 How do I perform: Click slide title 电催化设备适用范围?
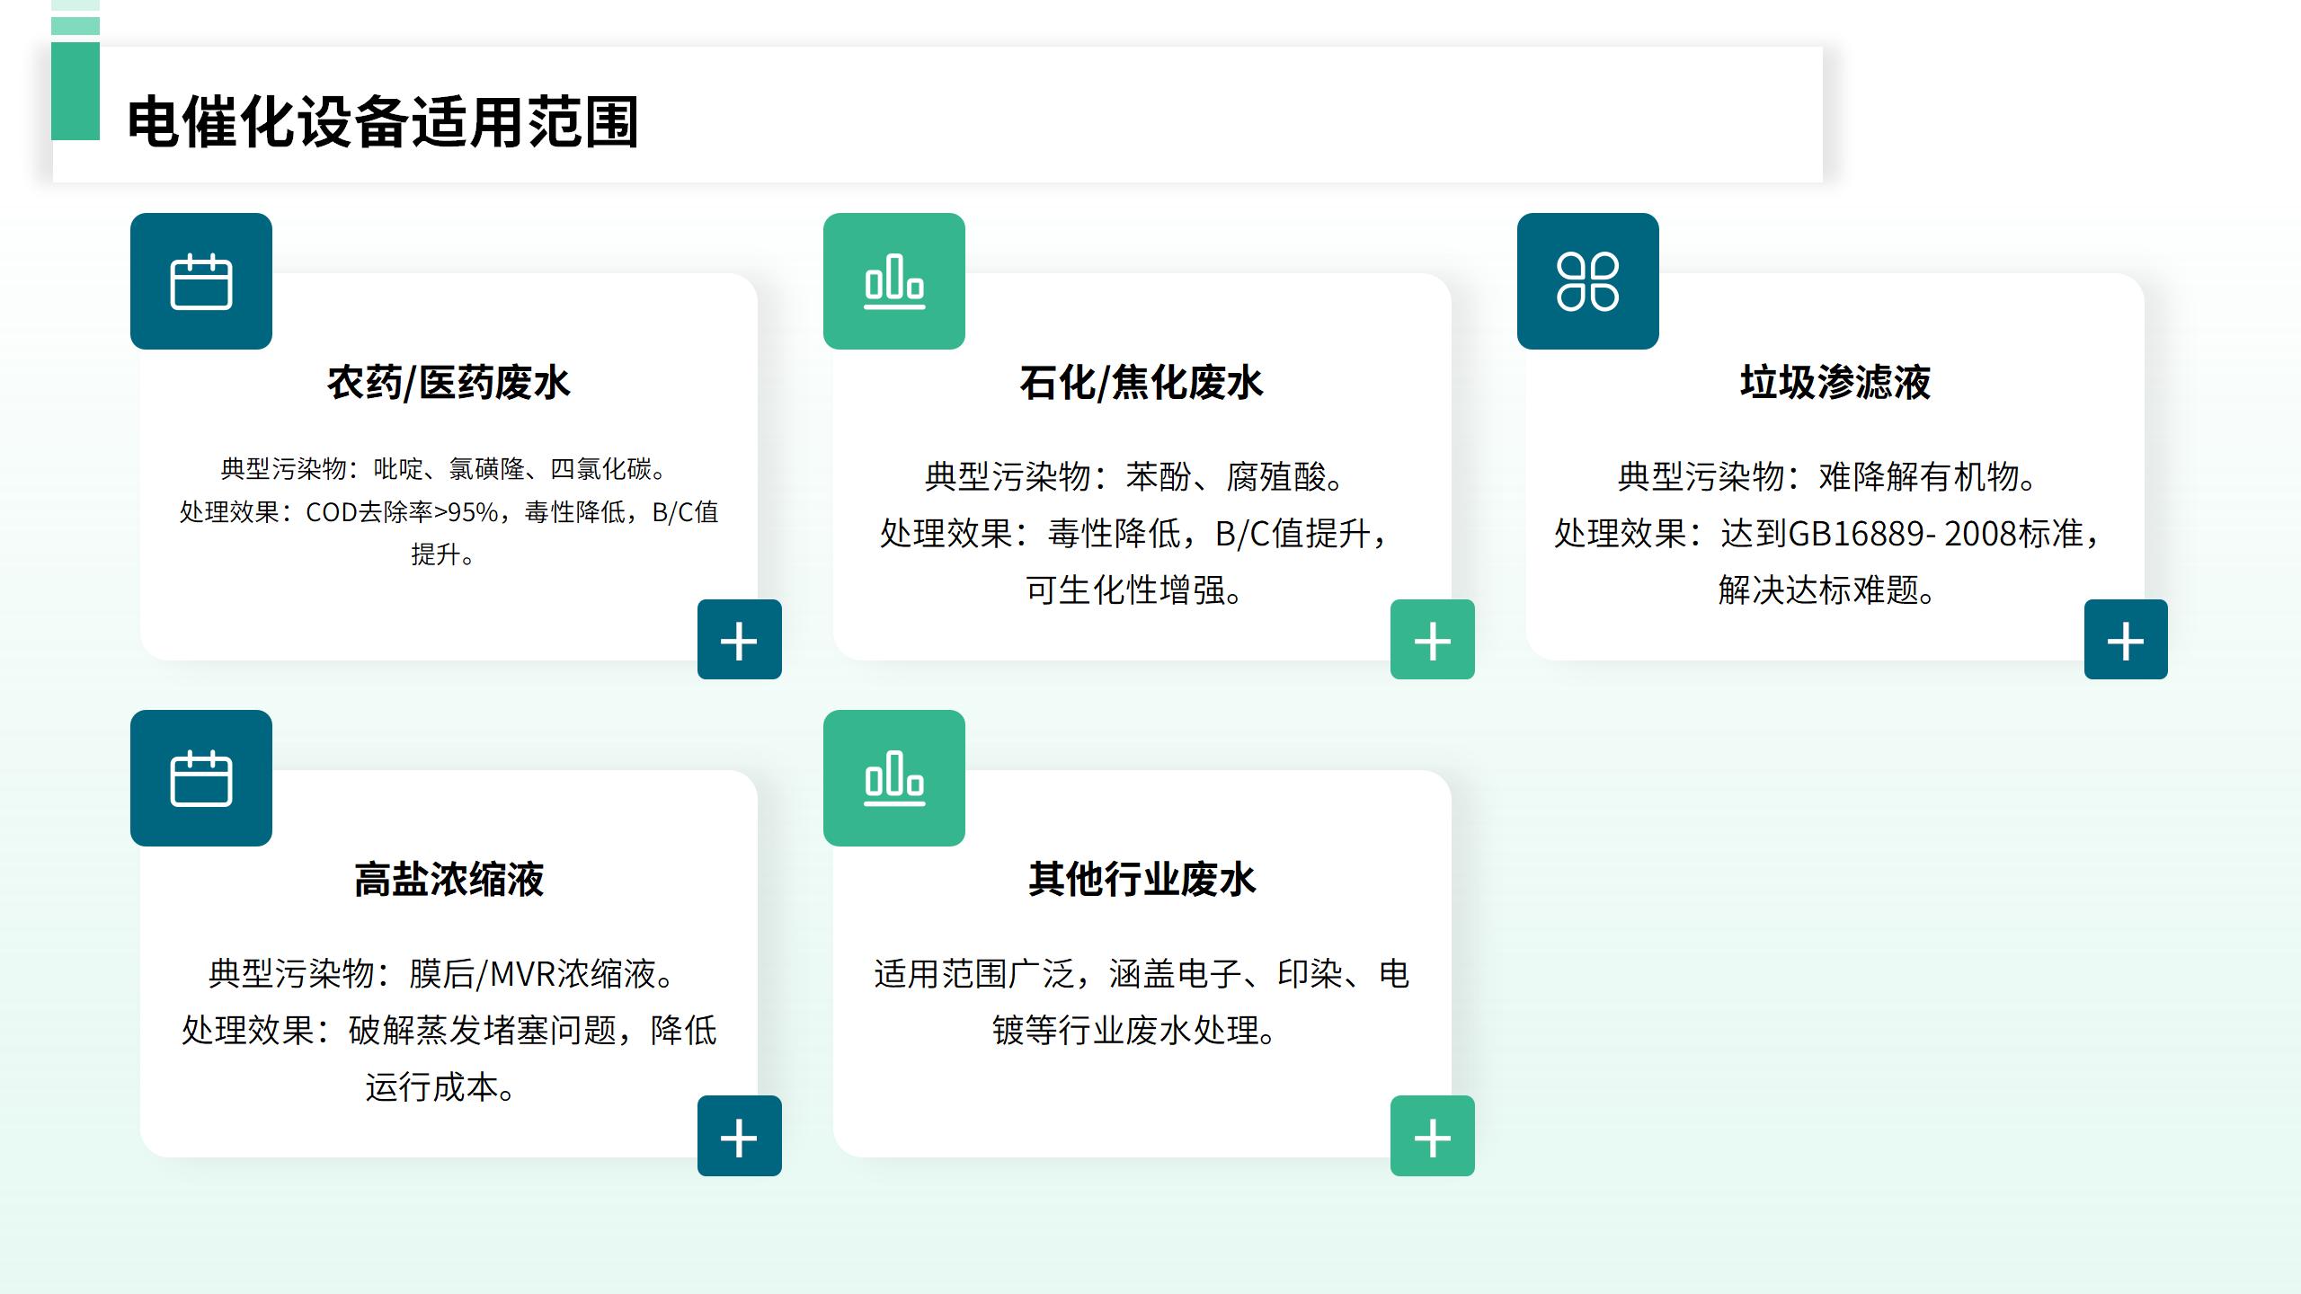tap(383, 121)
